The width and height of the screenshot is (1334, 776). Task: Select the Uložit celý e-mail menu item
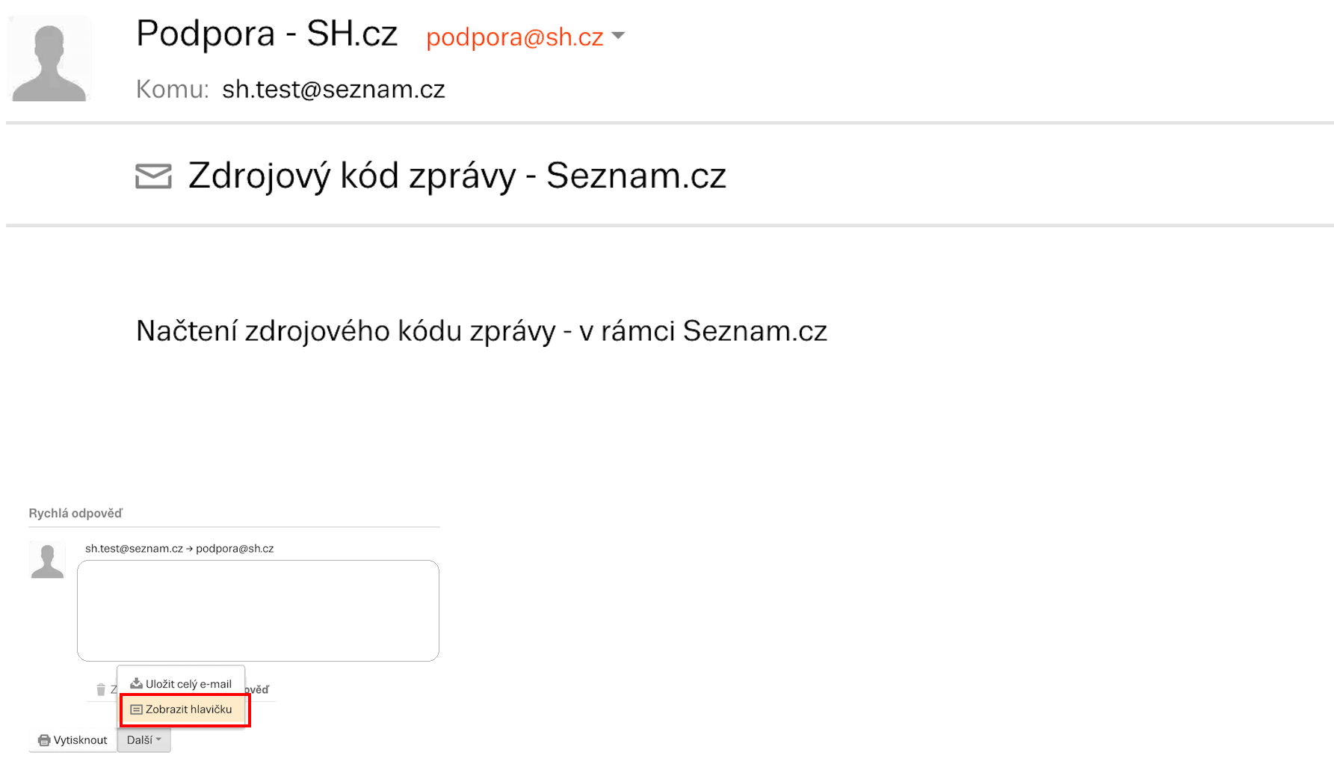tap(188, 684)
